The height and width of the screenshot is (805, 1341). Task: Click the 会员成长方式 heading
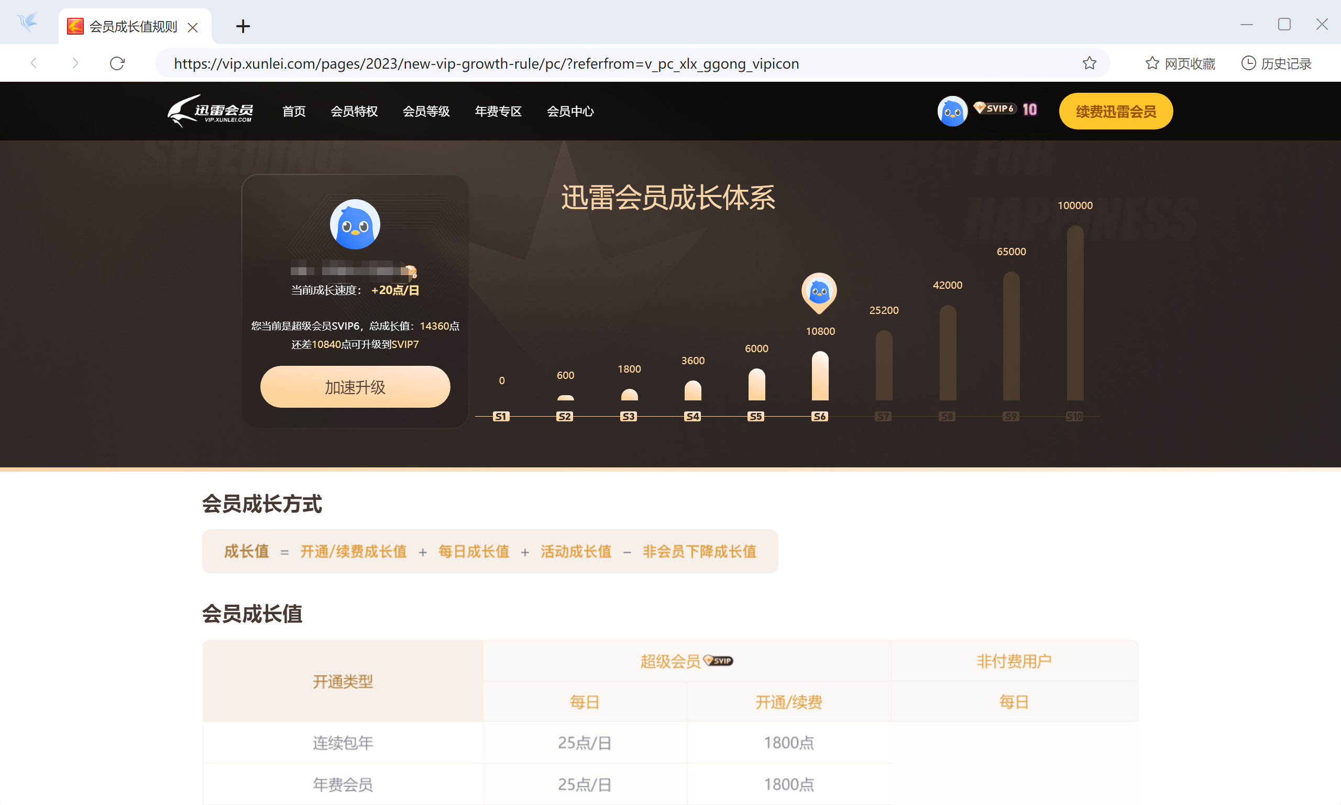coord(262,504)
